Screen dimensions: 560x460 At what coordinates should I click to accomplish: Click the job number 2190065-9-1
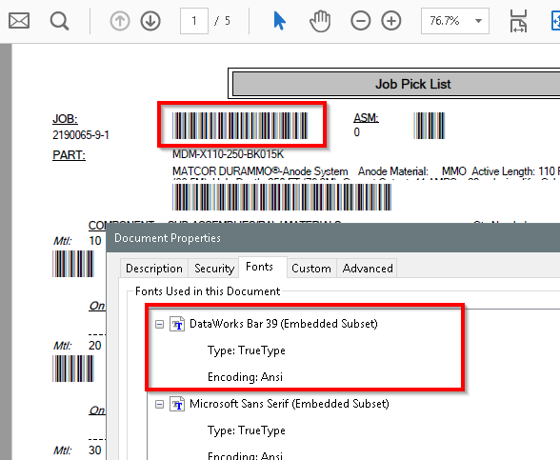tap(81, 135)
